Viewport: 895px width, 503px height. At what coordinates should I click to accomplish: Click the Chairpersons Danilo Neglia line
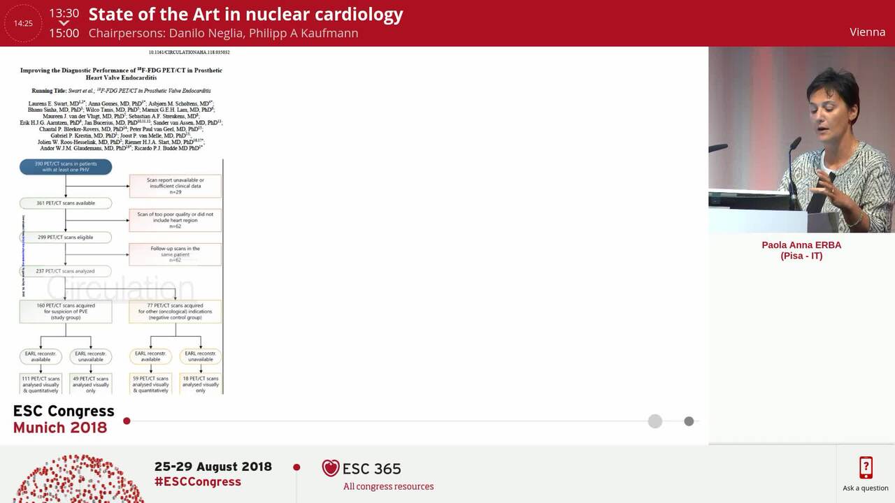pyautogui.click(x=223, y=33)
